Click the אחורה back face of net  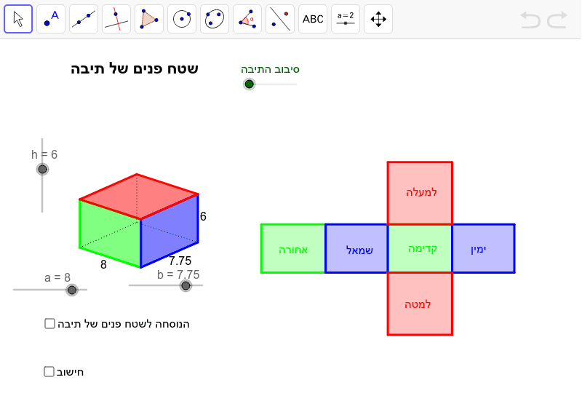tap(293, 248)
